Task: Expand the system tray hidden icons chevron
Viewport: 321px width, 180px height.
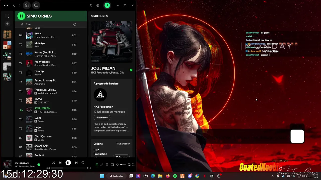Action: 273,176
